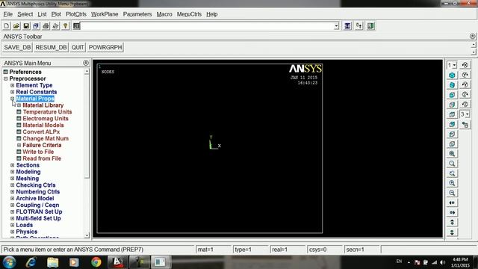Click the Pan Model Left arrow icon
478x269 pixels.
pyautogui.click(x=452, y=202)
